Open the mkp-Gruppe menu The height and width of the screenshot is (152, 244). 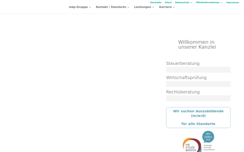click(x=78, y=7)
